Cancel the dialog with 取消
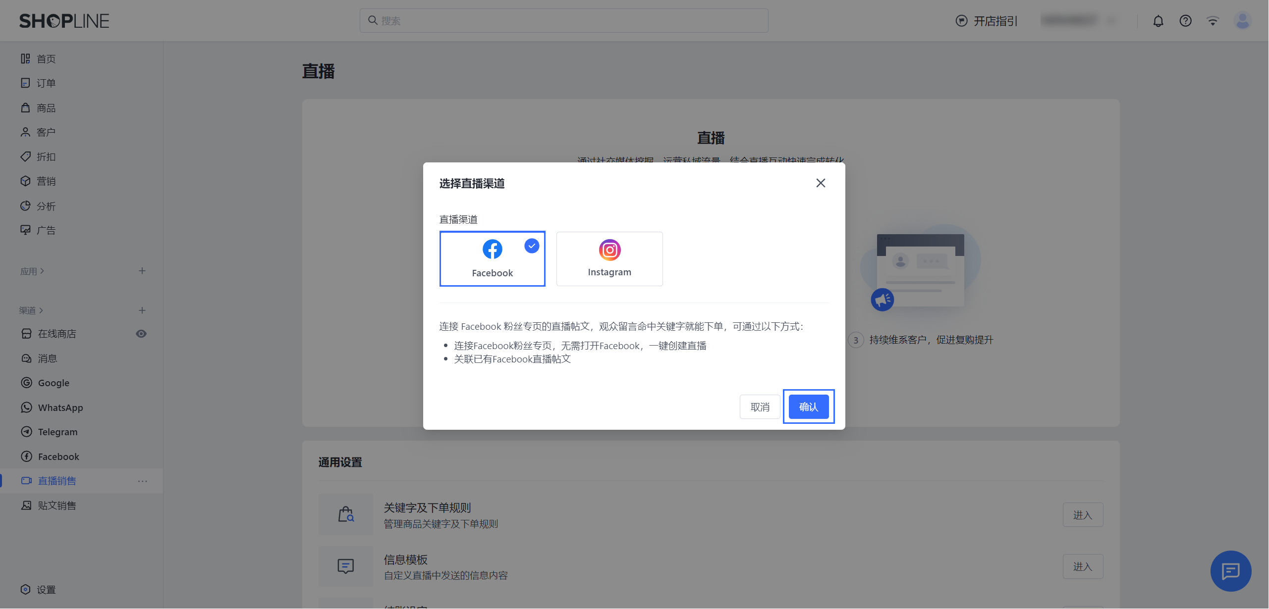 tap(760, 406)
